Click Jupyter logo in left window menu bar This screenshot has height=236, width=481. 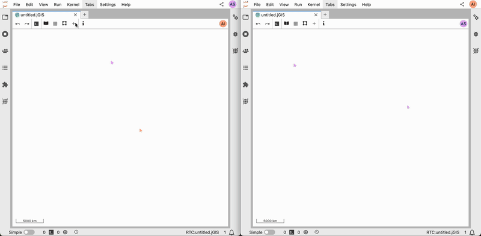[x=5, y=4]
